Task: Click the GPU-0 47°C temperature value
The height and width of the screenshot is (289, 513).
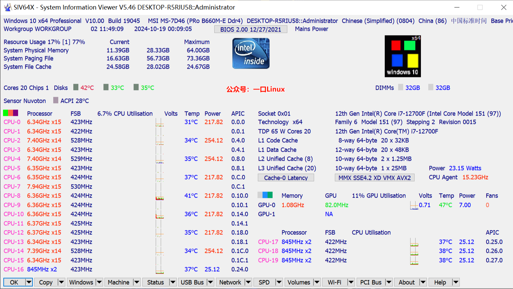Action: (445, 205)
